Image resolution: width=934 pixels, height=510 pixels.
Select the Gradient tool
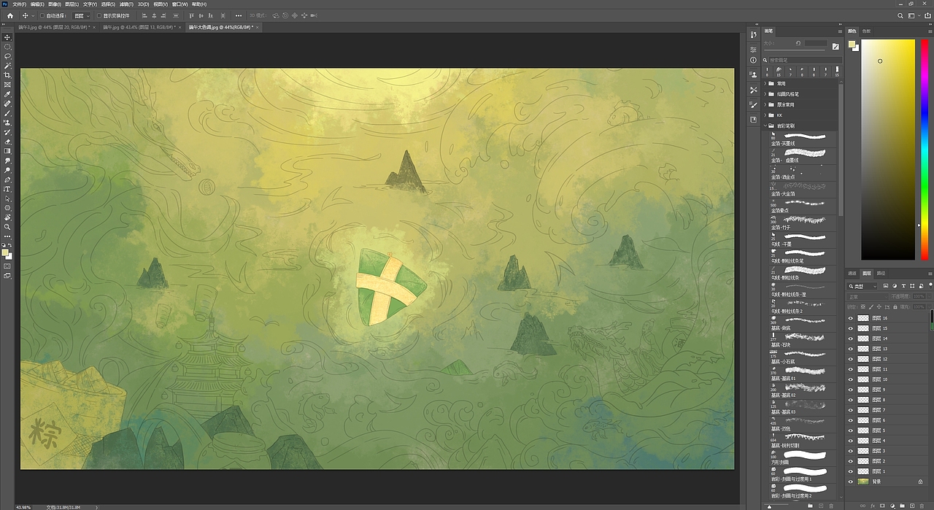[x=7, y=151]
